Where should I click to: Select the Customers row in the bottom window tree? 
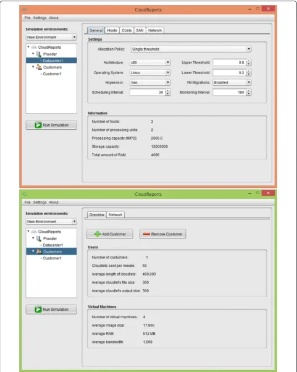pyautogui.click(x=51, y=252)
